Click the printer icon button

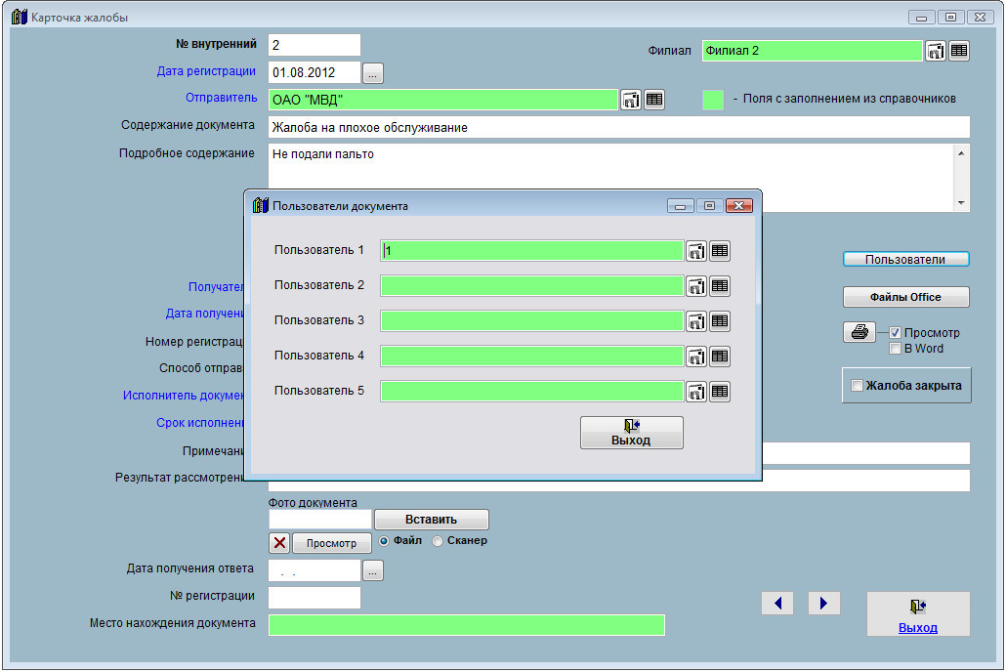(859, 332)
